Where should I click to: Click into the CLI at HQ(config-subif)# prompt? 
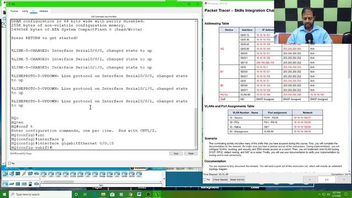31,147
